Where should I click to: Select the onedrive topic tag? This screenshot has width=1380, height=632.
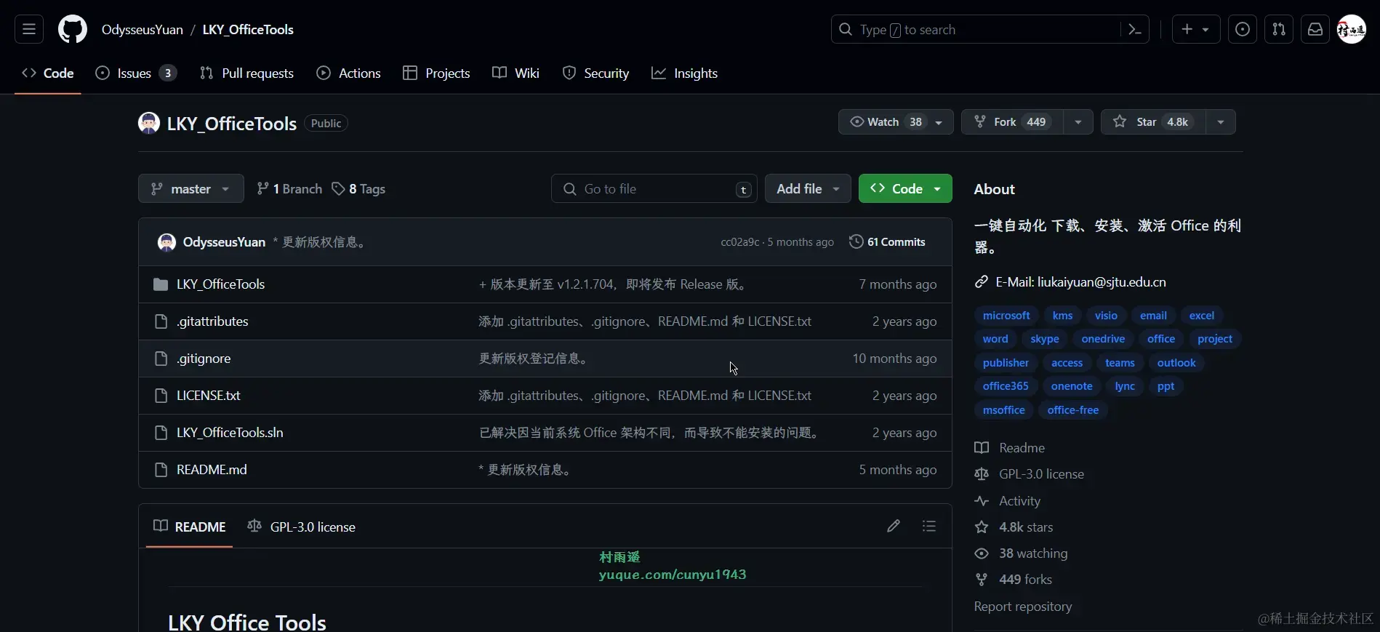click(1103, 339)
